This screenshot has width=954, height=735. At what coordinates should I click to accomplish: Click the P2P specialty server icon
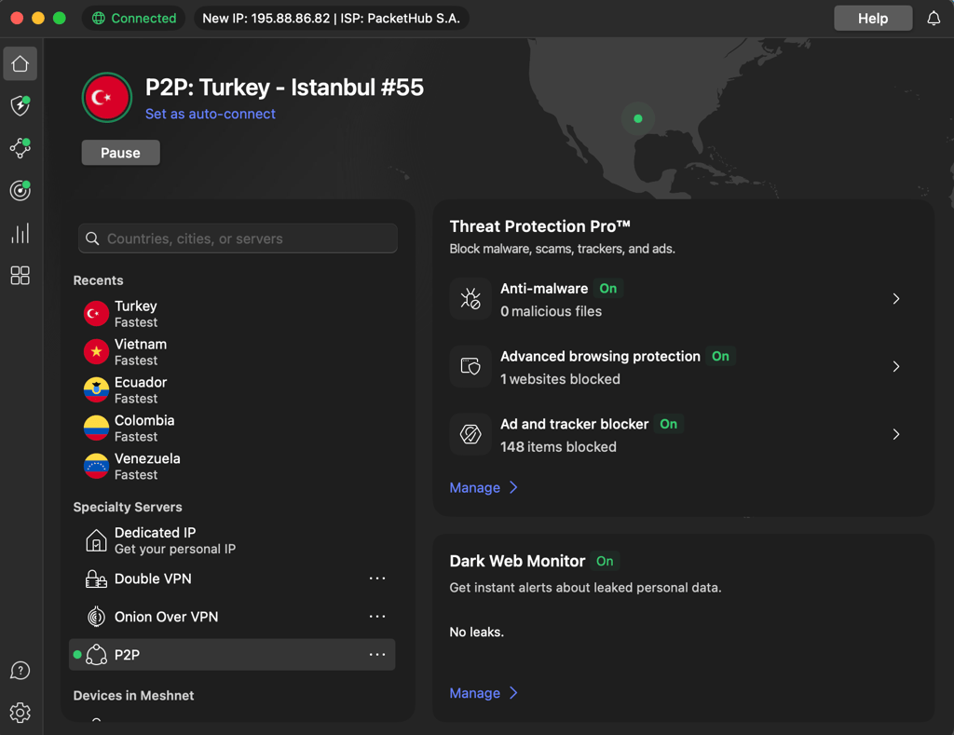click(x=96, y=655)
